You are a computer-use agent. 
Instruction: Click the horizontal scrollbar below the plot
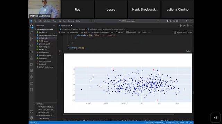point(119,115)
